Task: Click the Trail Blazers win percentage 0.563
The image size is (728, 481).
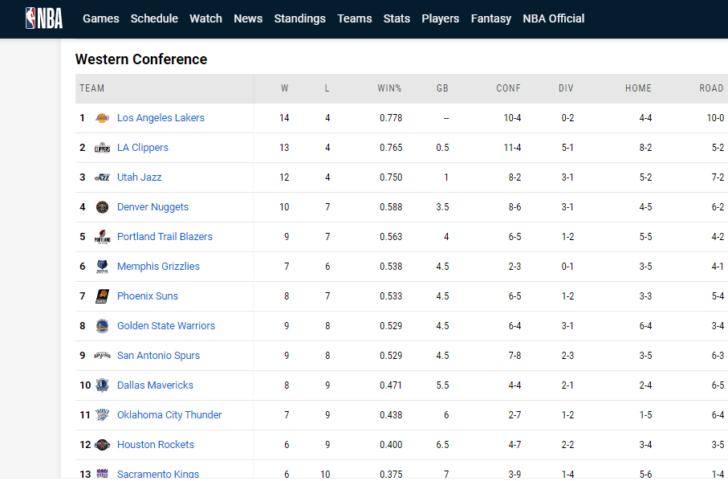Action: pos(391,237)
